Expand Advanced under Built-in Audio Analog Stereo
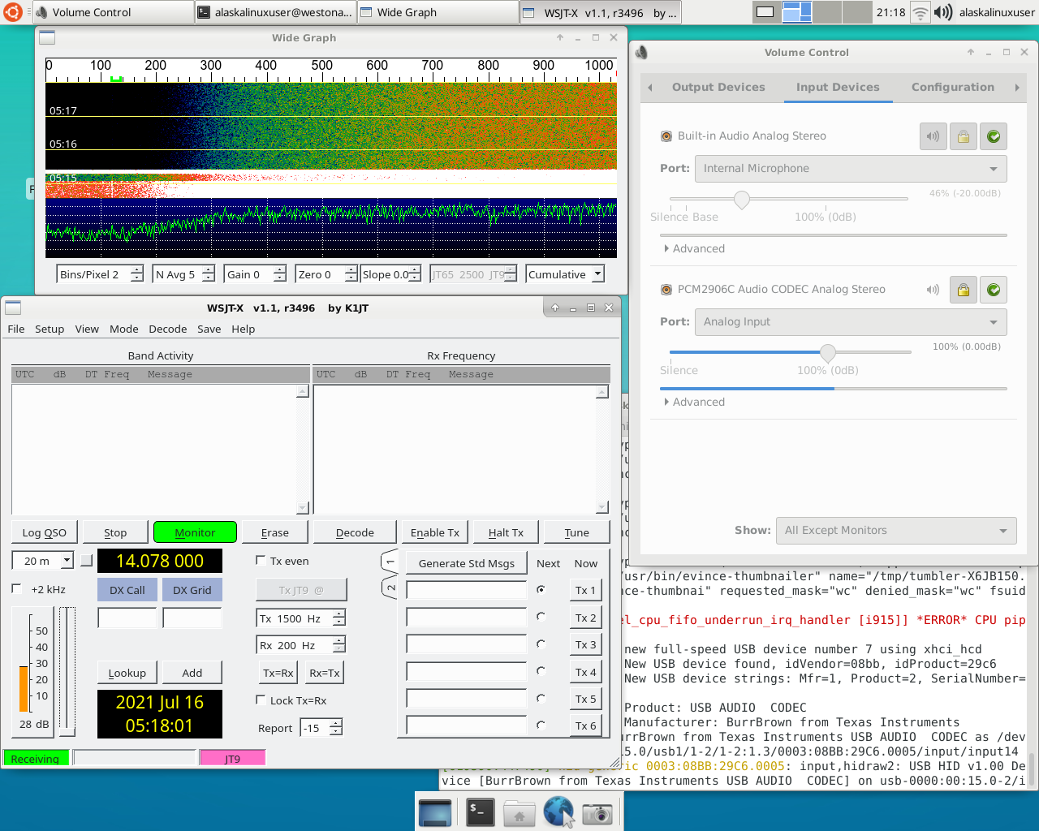 (694, 248)
